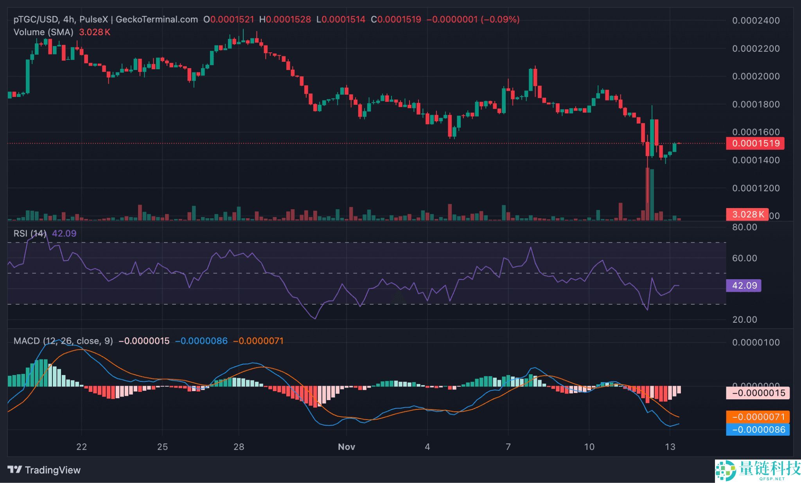Click the red volume badge 3.028 K
Image resolution: width=801 pixels, height=483 pixels.
[747, 214]
